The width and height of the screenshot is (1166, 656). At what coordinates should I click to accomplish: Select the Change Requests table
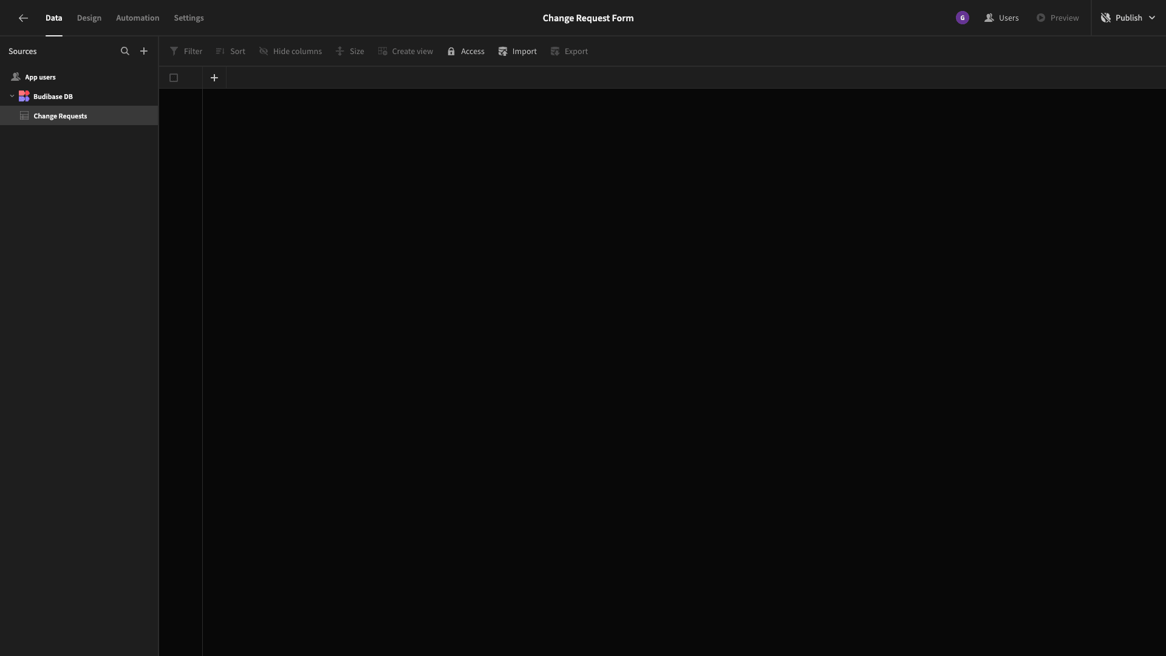pos(60,115)
